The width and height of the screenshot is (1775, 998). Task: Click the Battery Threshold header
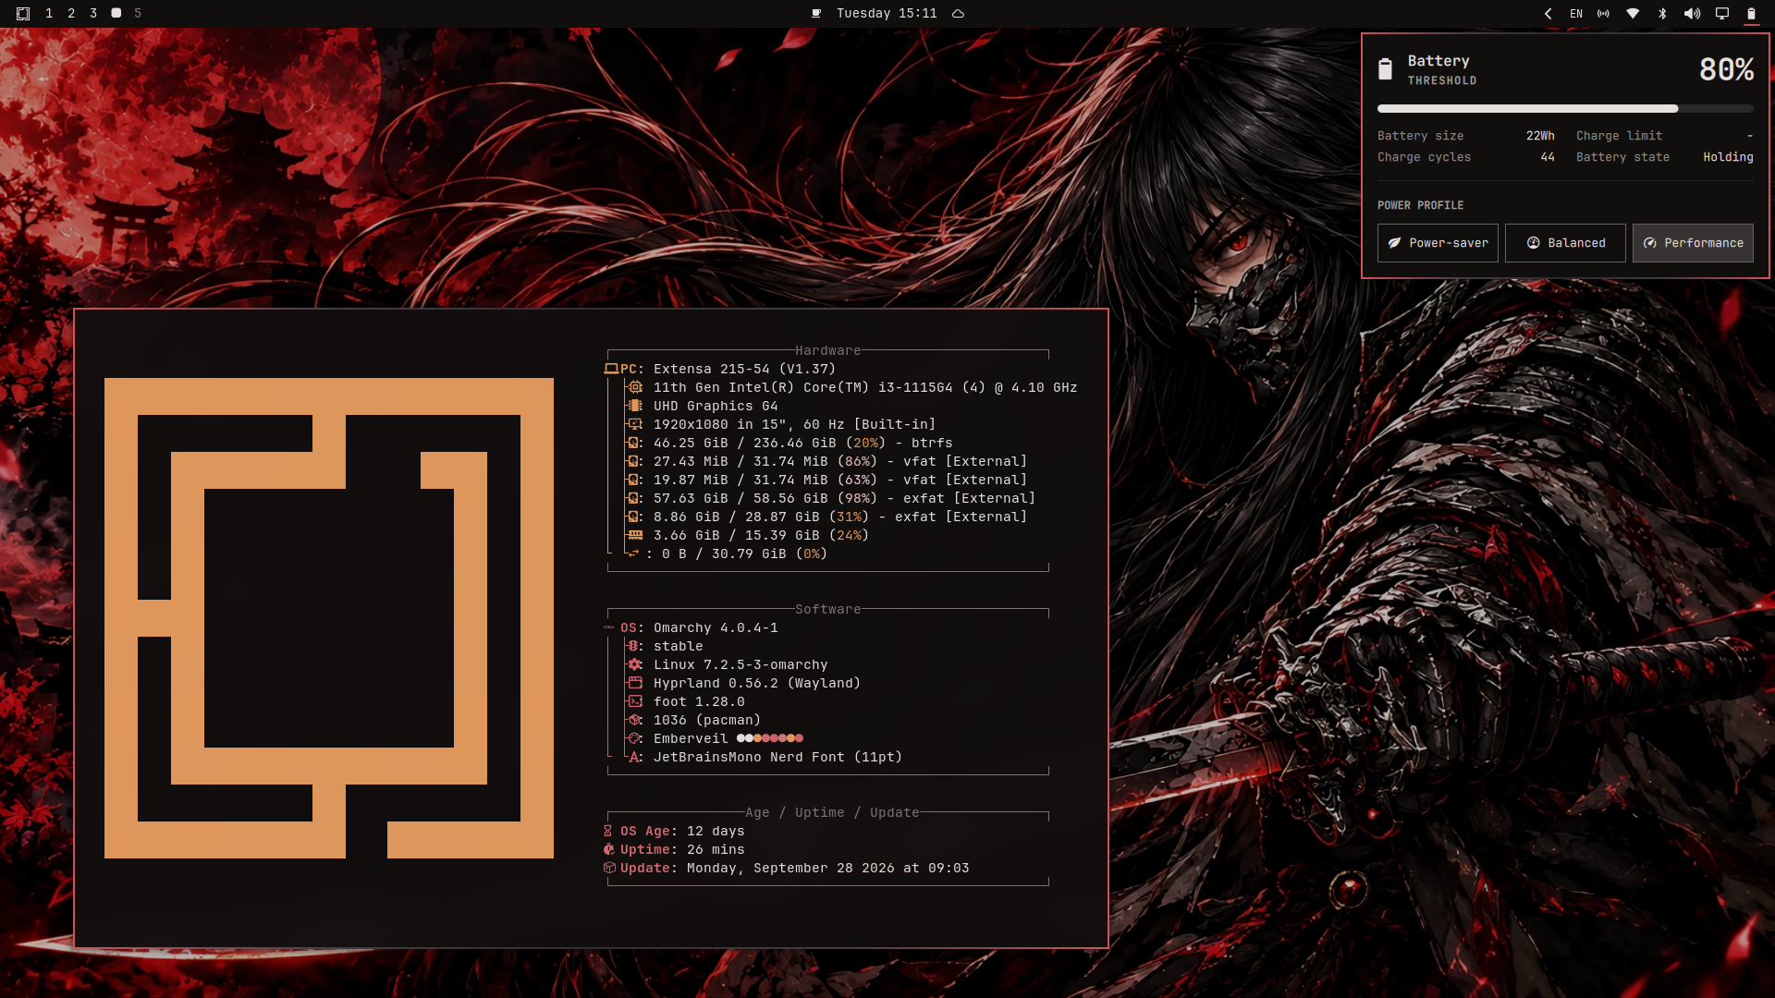coord(1441,70)
